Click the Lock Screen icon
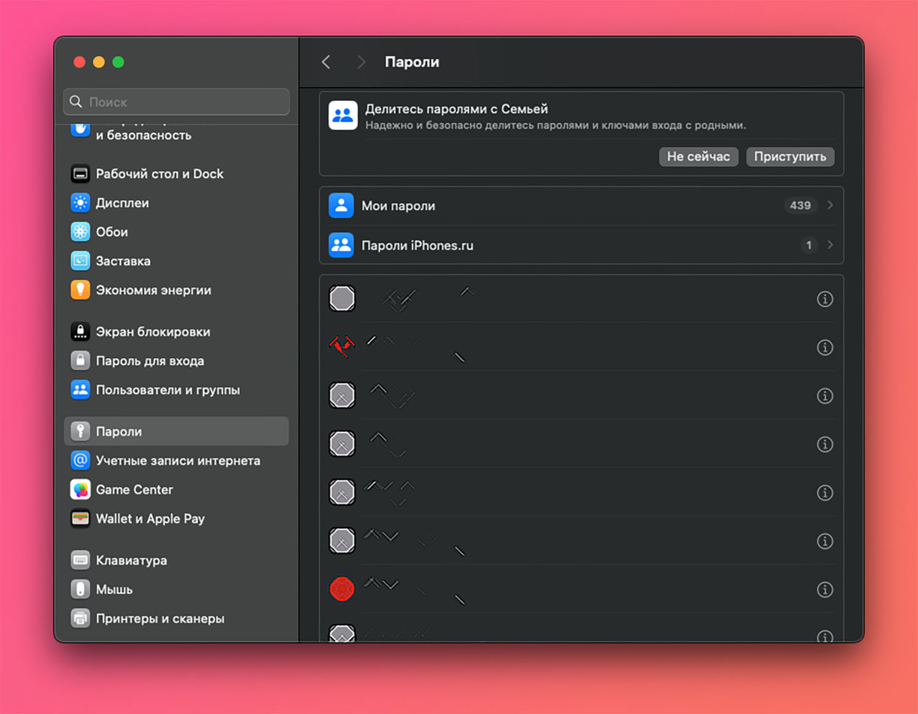Viewport: 918px width, 714px height. (80, 332)
